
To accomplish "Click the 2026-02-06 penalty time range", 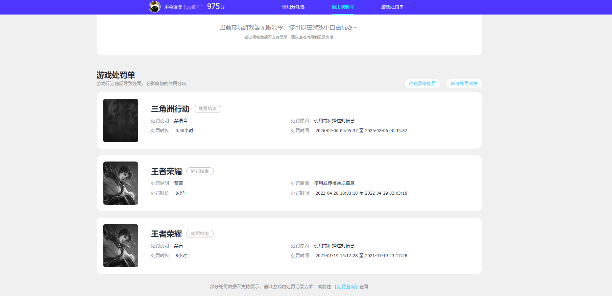I will [361, 131].
